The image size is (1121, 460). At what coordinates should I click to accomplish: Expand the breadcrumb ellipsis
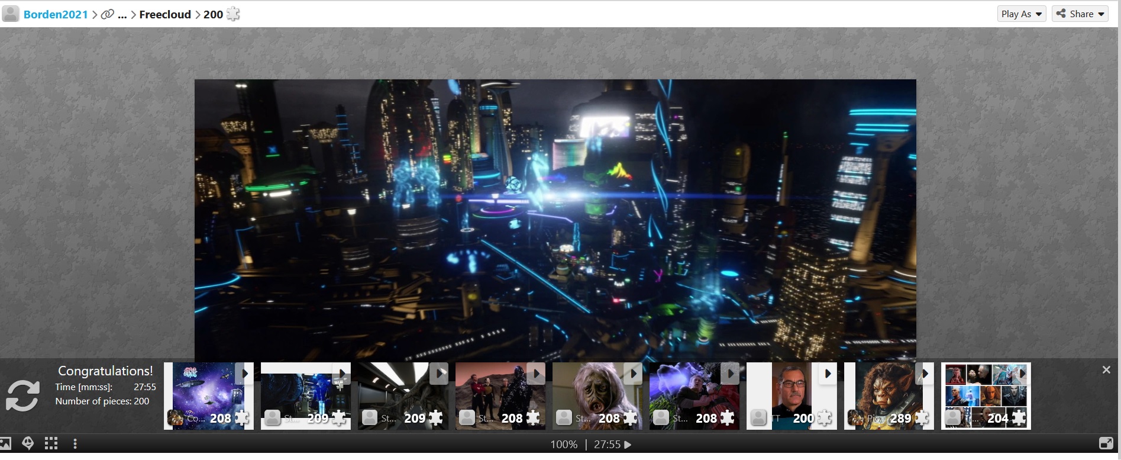click(122, 15)
